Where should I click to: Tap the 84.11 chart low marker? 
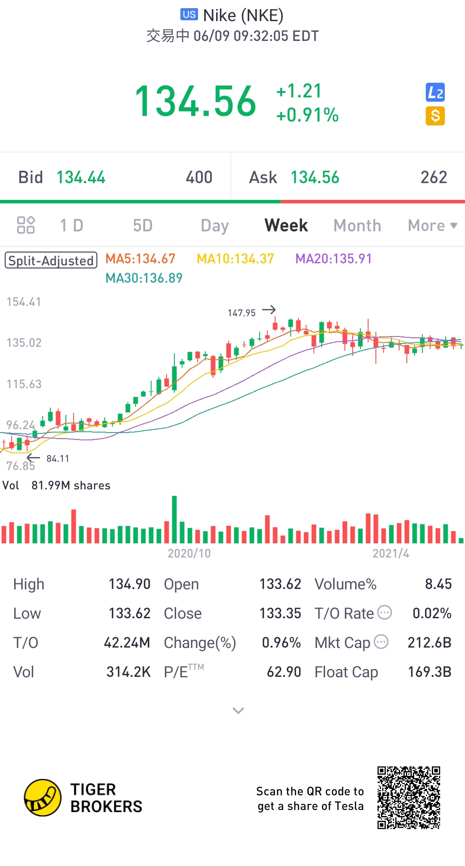[x=58, y=458]
